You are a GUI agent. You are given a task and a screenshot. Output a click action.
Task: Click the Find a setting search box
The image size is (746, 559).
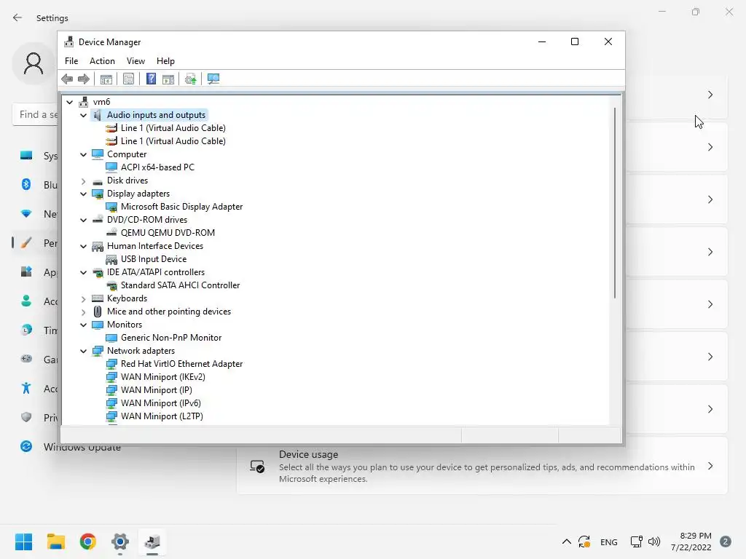(36, 114)
